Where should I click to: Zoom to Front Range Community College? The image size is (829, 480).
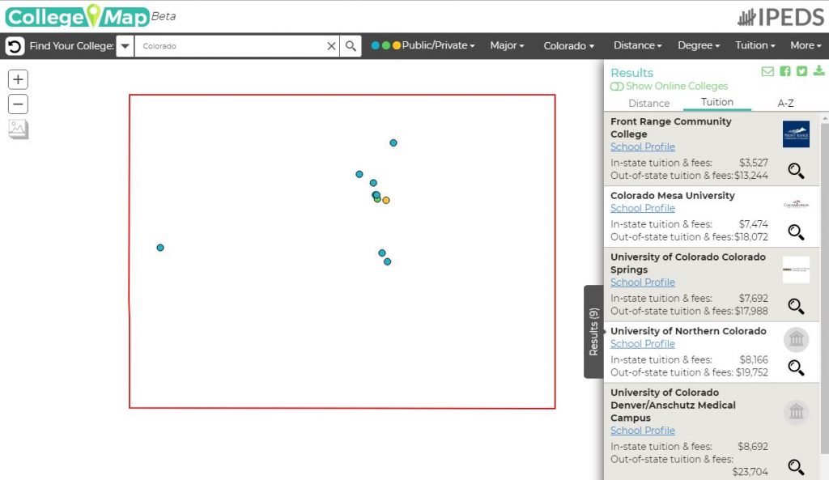coord(796,171)
